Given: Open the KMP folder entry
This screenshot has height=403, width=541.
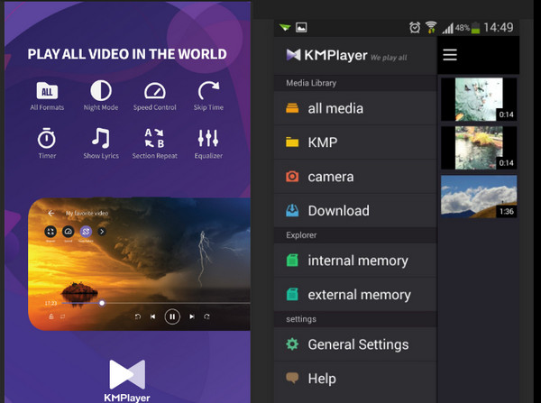Looking at the screenshot, I should click(355, 142).
